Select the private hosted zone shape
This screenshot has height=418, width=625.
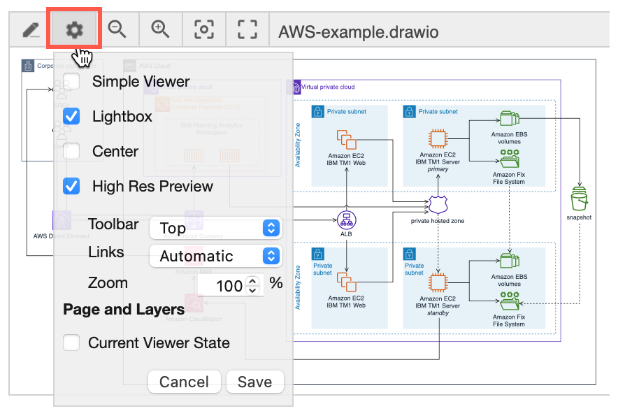tap(437, 203)
